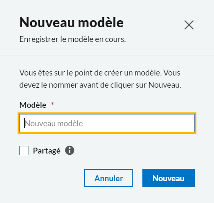Image resolution: width=214 pixels, height=203 pixels.
Task: Cancel with the Annuler button
Action: 108,178
